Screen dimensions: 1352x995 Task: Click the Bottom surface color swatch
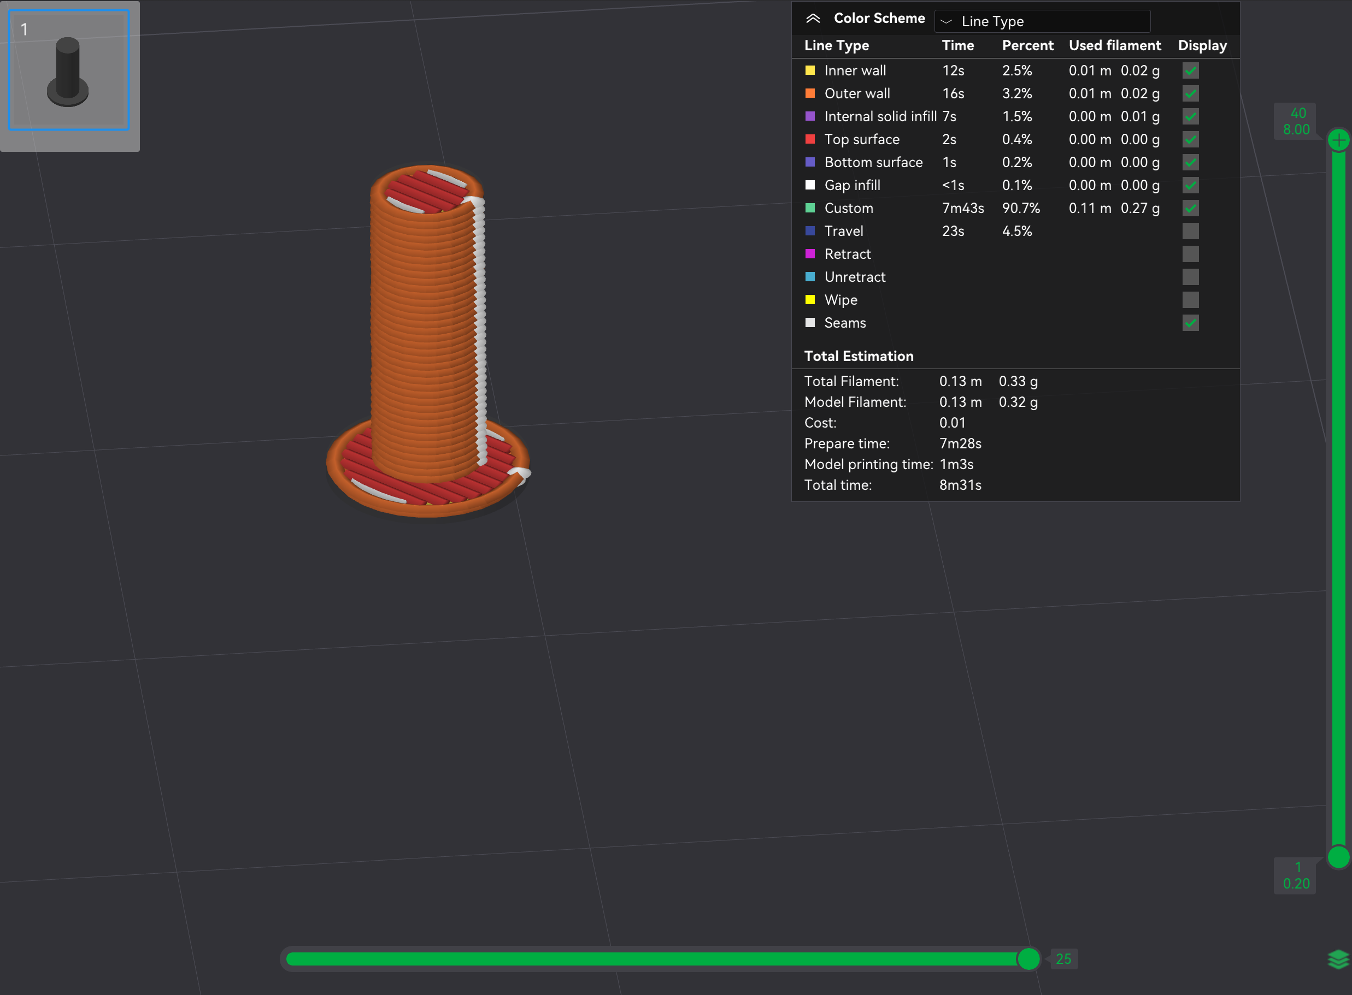click(x=809, y=162)
